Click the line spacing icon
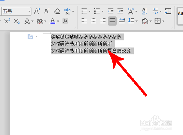 [131, 21]
